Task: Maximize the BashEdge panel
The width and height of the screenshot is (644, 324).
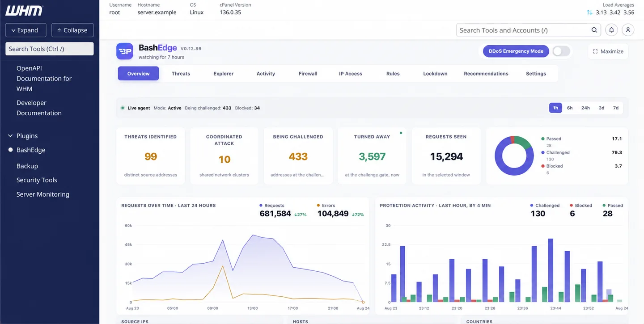Action: pyautogui.click(x=608, y=51)
